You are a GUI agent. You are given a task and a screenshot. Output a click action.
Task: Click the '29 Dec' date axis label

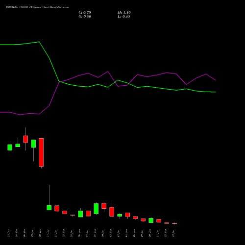(32, 233)
